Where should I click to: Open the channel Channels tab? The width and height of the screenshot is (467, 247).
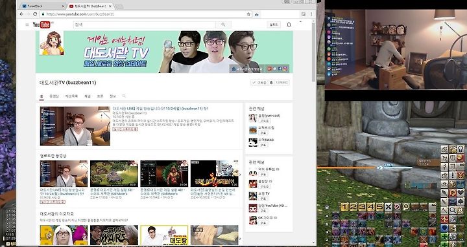(x=88, y=96)
